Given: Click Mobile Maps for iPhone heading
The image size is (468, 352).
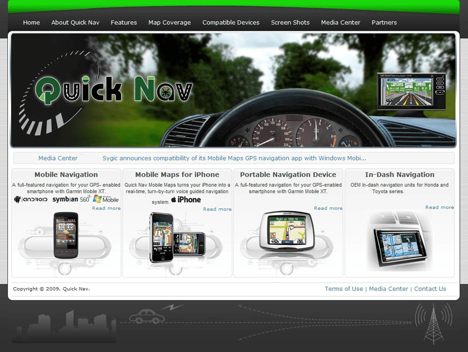Looking at the screenshot, I should pos(177,175).
